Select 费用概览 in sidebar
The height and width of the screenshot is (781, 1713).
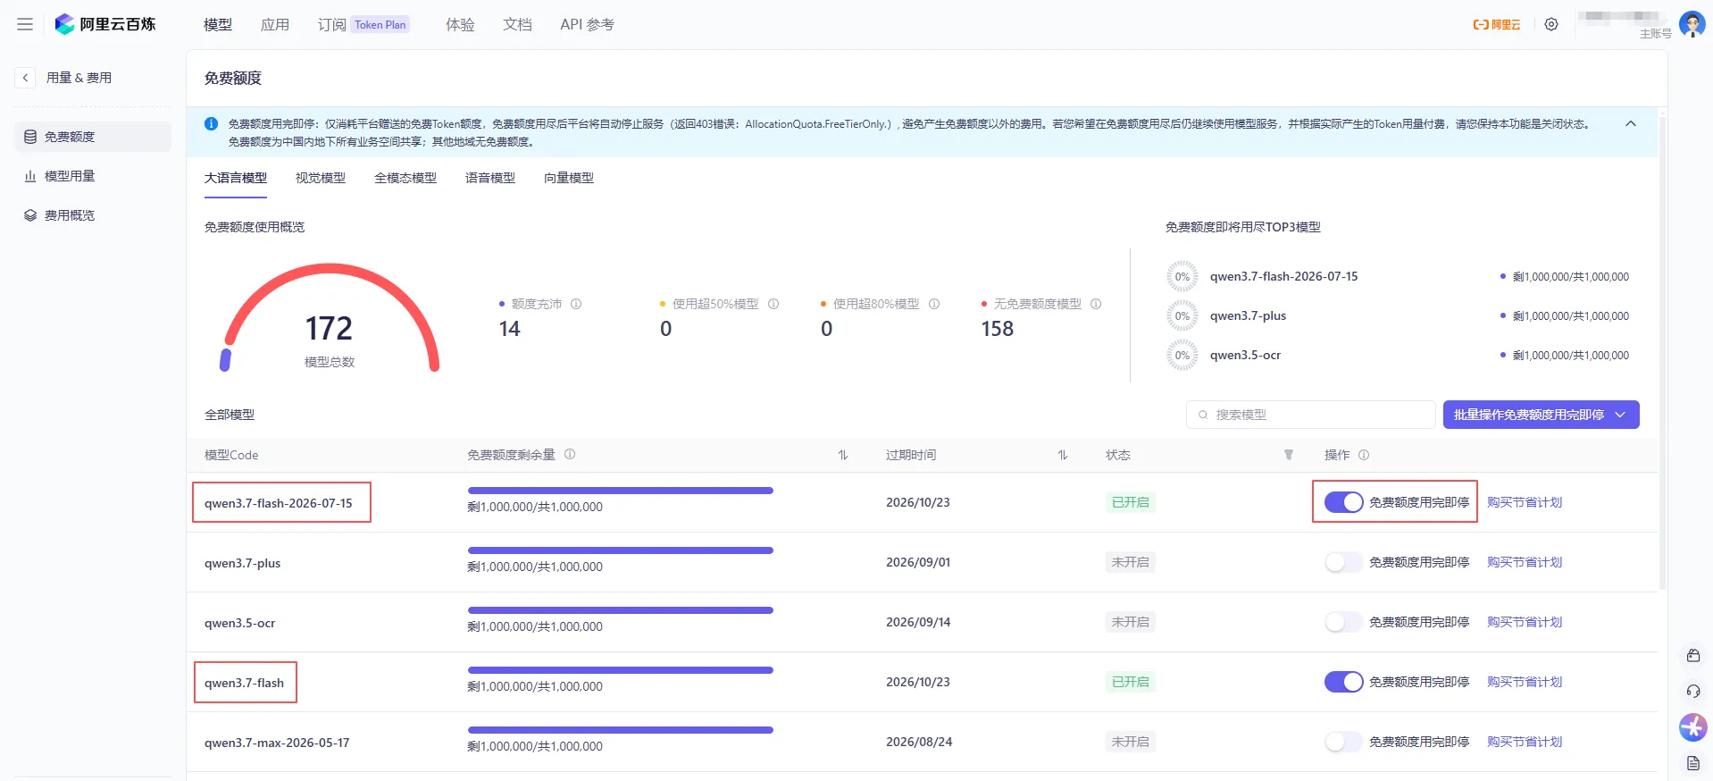(93, 215)
